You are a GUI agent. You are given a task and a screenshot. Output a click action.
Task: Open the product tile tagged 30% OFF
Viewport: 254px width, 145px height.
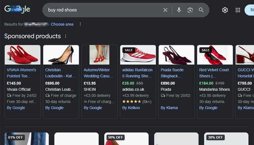pyautogui.click(x=226, y=139)
